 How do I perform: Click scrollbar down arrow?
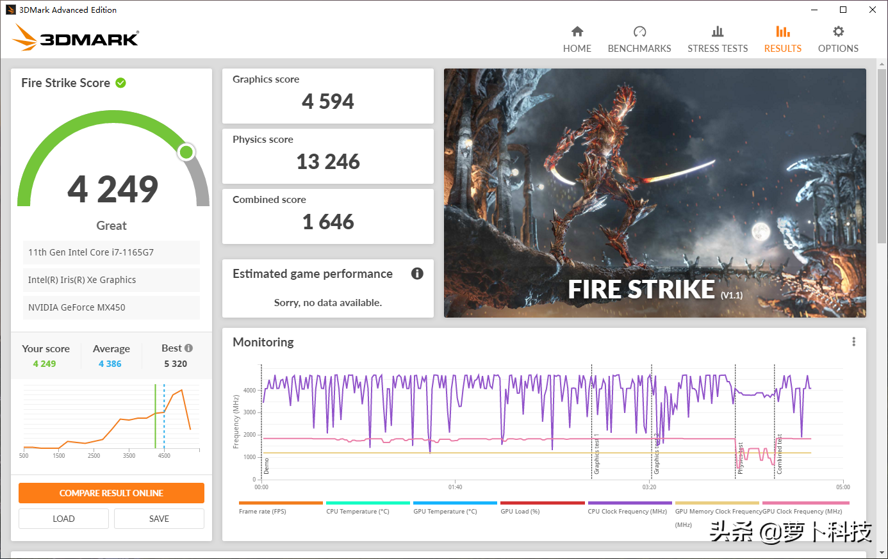[882, 552]
